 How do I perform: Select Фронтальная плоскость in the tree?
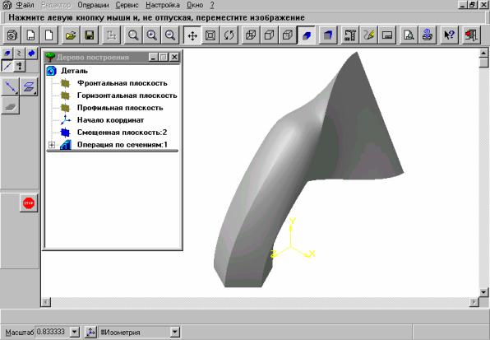pos(122,83)
